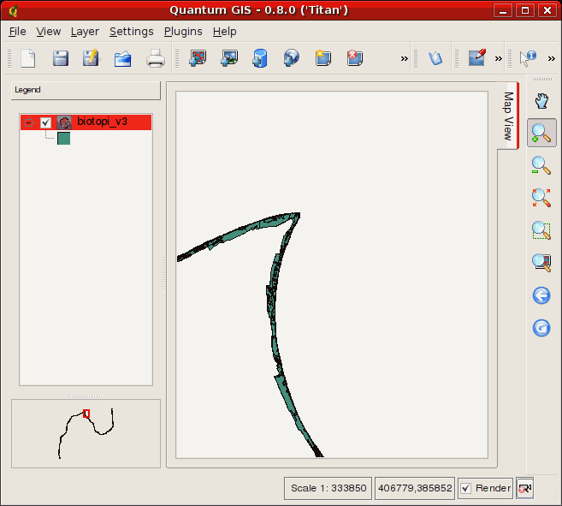Open a project with the folder icon

point(123,58)
